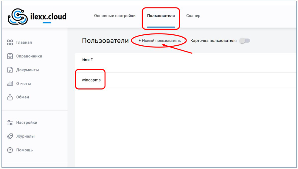Click the sort arrow beside Имя
298x169 pixels.
pyautogui.click(x=92, y=60)
